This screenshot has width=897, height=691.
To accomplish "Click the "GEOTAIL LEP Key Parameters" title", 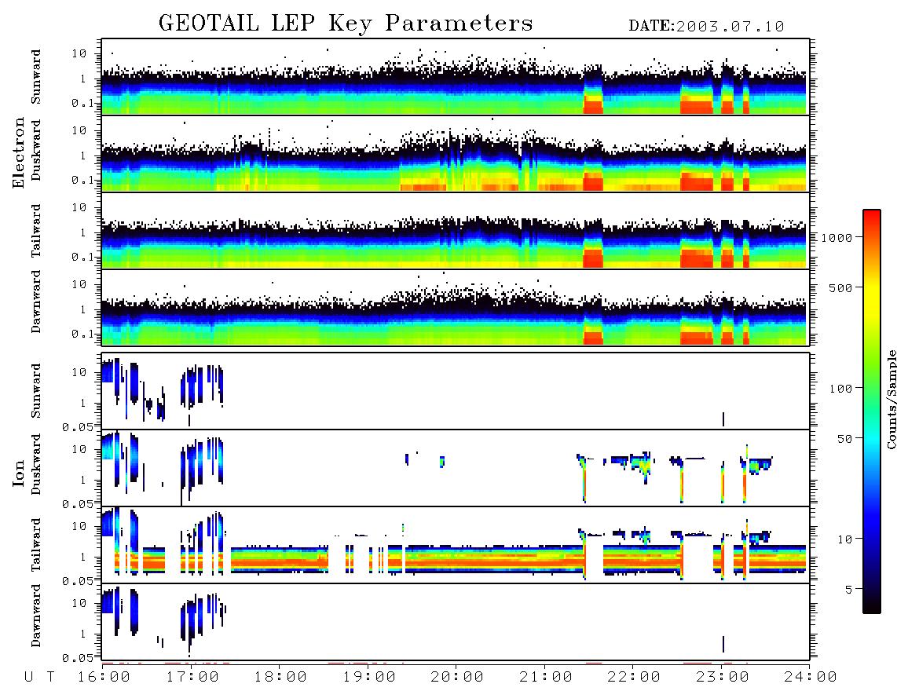I will click(x=346, y=24).
